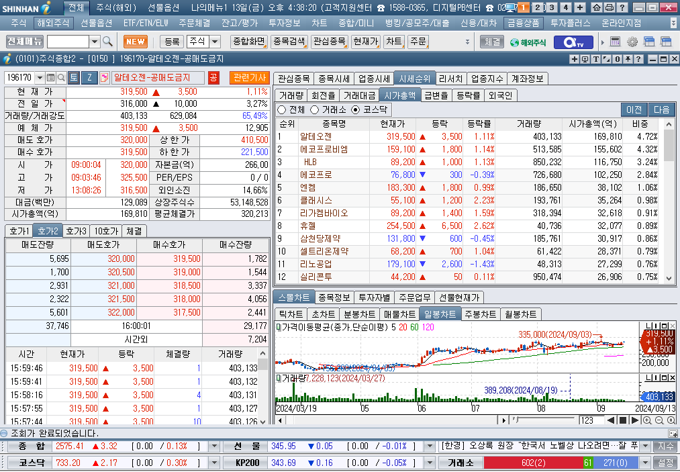The image size is (680, 472).
Task: Toggle the Z button next to stock code
Action: pos(89,78)
